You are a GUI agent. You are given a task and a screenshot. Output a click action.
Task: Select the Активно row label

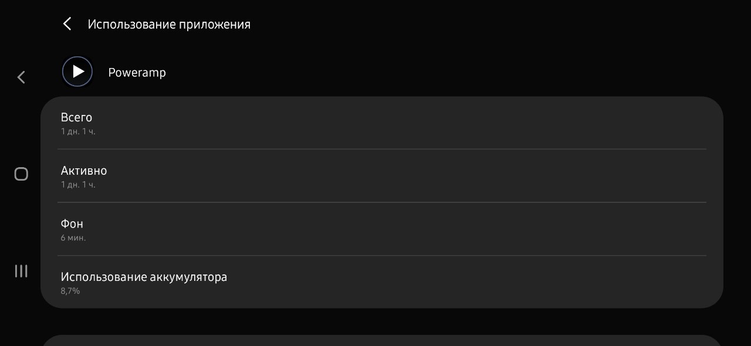click(x=84, y=171)
